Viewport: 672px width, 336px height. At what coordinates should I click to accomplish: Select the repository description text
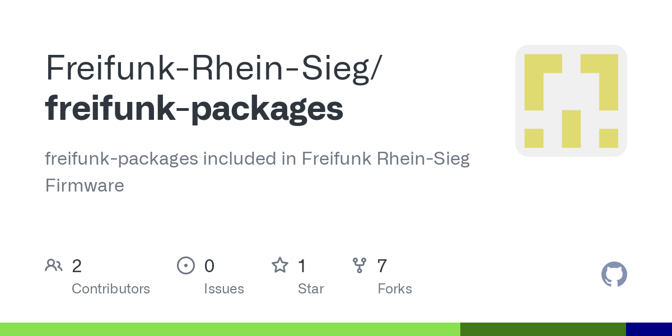click(257, 172)
